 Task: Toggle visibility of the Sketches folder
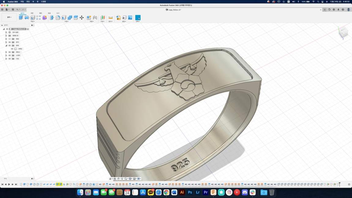point(10,55)
